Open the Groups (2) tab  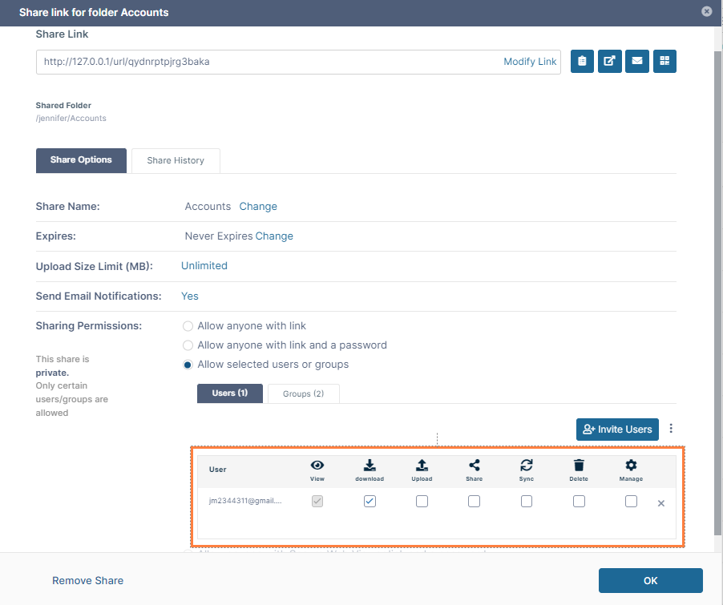(303, 393)
